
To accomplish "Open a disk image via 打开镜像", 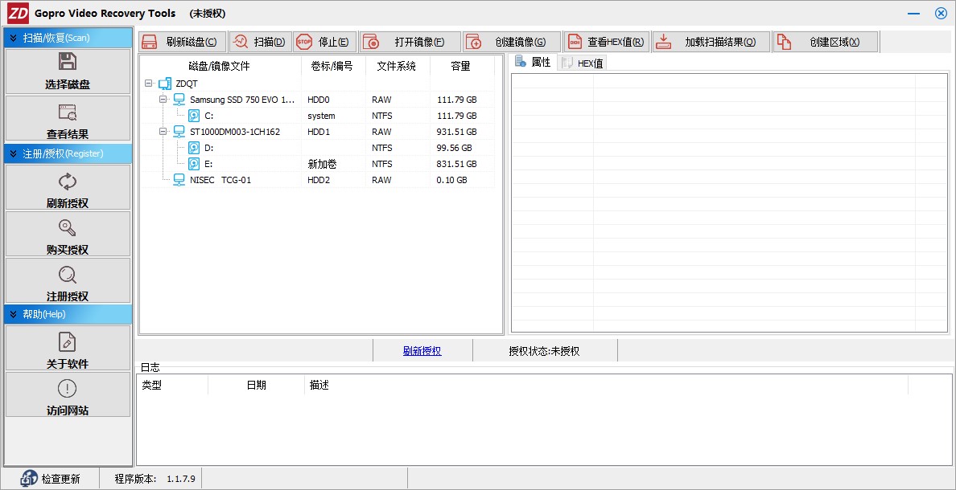I will coord(410,43).
